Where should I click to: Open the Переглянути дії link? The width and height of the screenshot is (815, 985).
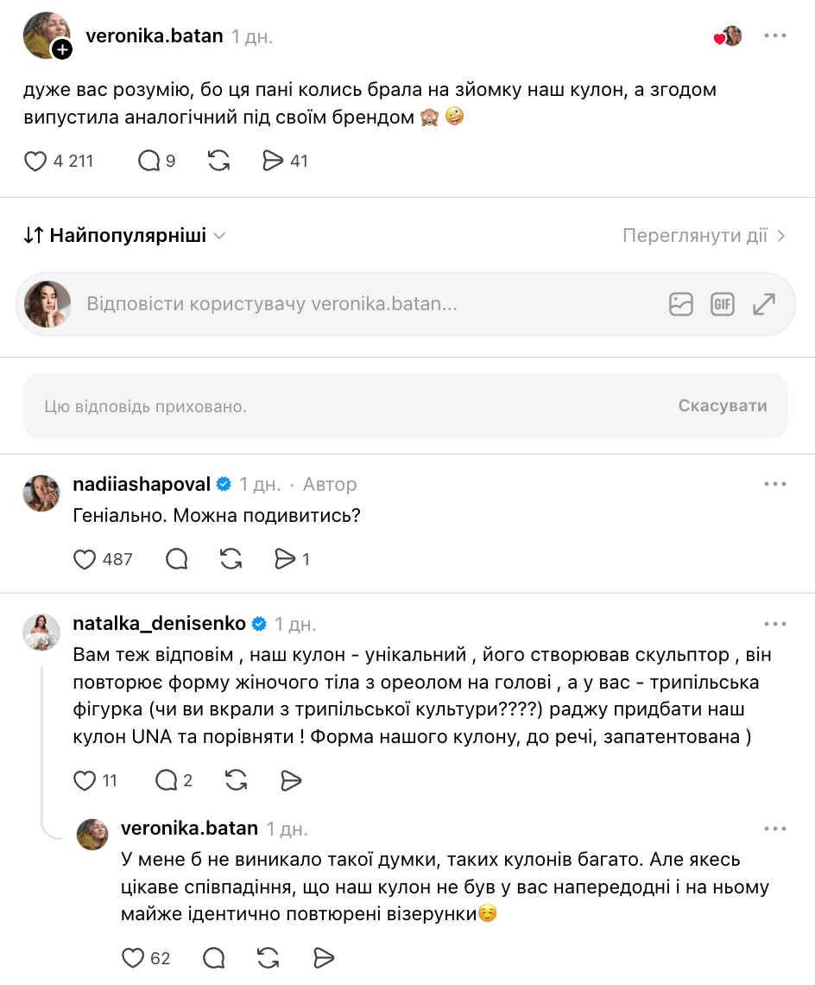click(704, 236)
